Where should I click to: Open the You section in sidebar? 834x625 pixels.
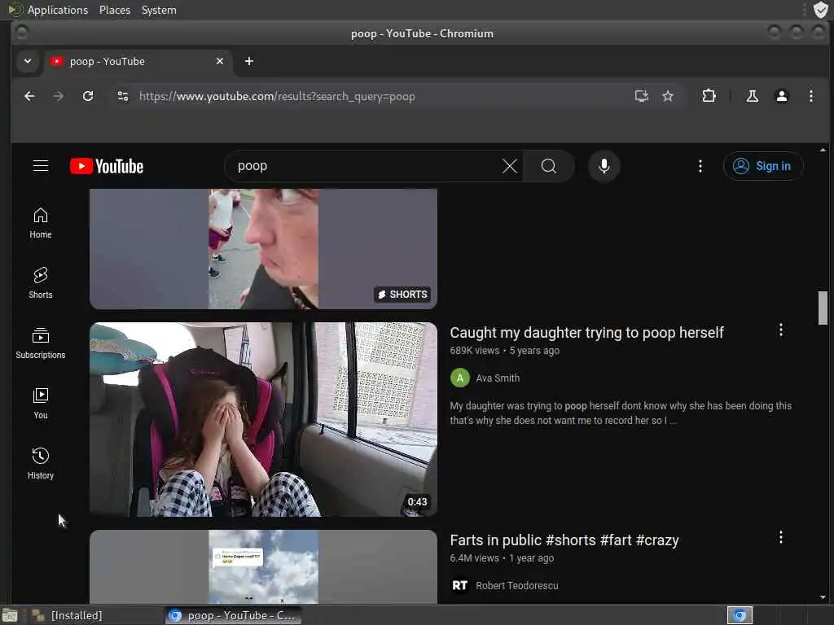[41, 404]
